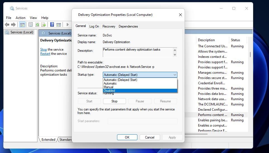Click the Services gear icon in title bar

(12, 8)
